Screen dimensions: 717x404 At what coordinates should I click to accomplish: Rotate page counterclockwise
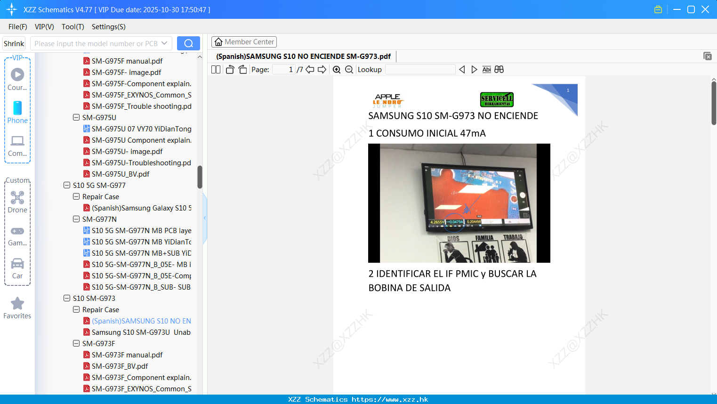point(230,69)
